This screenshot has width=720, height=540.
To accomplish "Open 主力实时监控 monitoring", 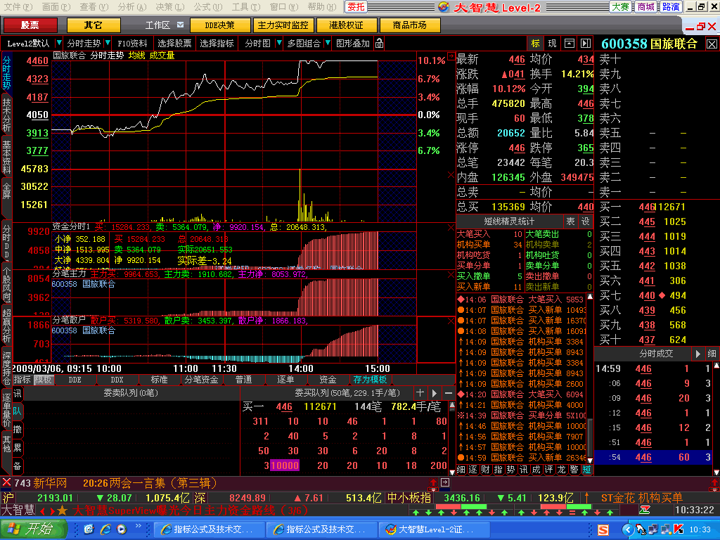I will click(x=283, y=25).
